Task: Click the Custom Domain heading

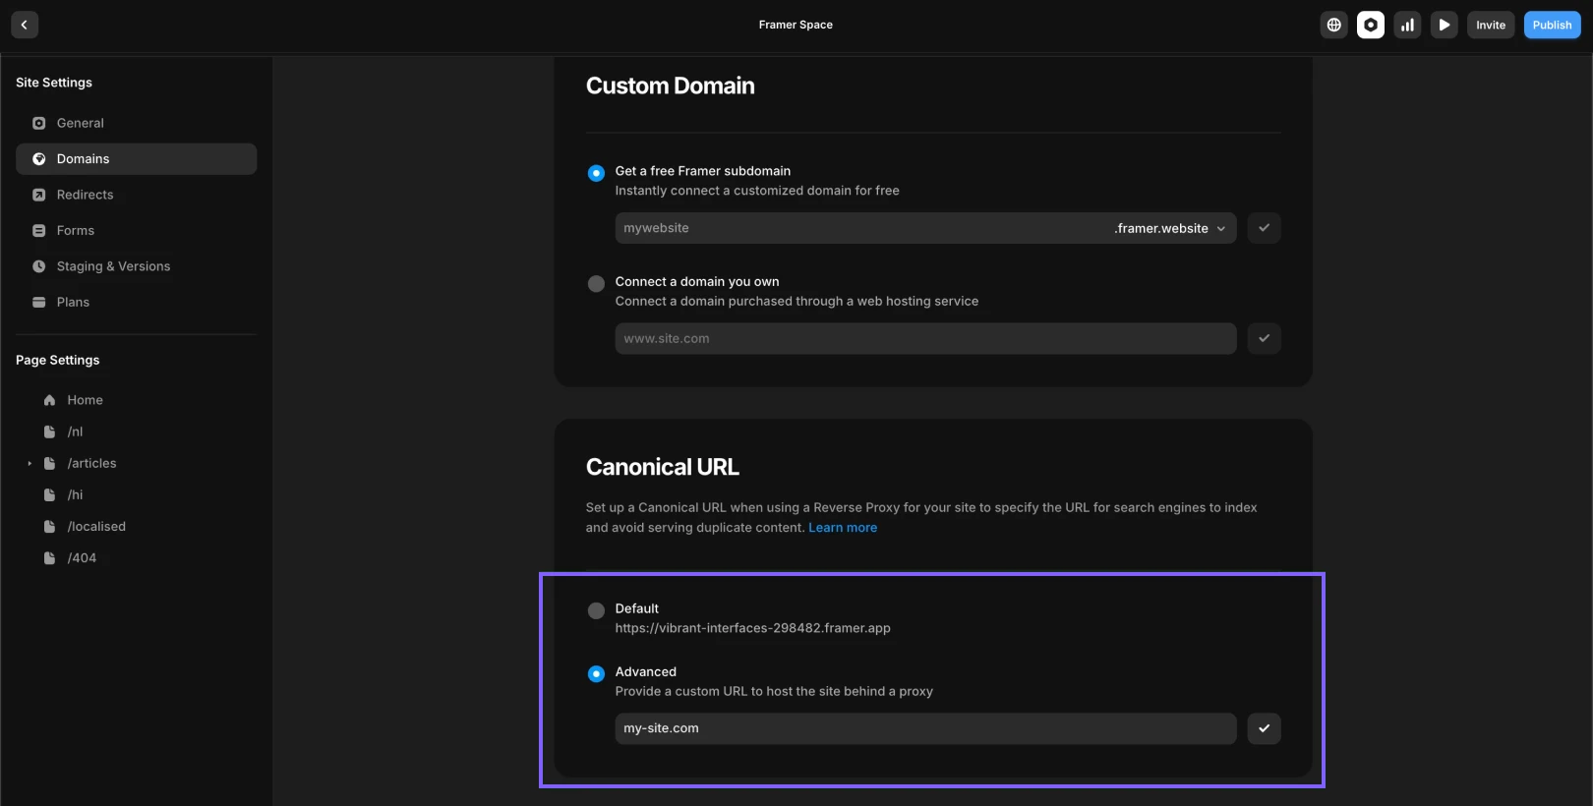Action: coord(671,86)
